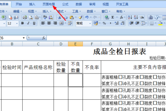
Task: Open the Borders dropdown arrow
Action: point(155,23)
